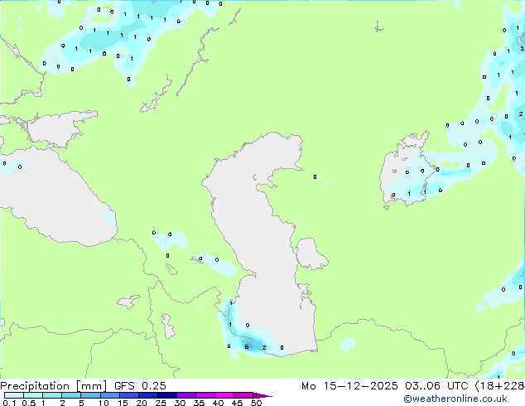
Task: Click the legend label "0.5"
Action: 29,403
